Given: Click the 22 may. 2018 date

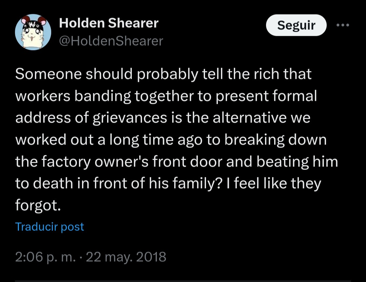Looking at the screenshot, I should (126, 257).
